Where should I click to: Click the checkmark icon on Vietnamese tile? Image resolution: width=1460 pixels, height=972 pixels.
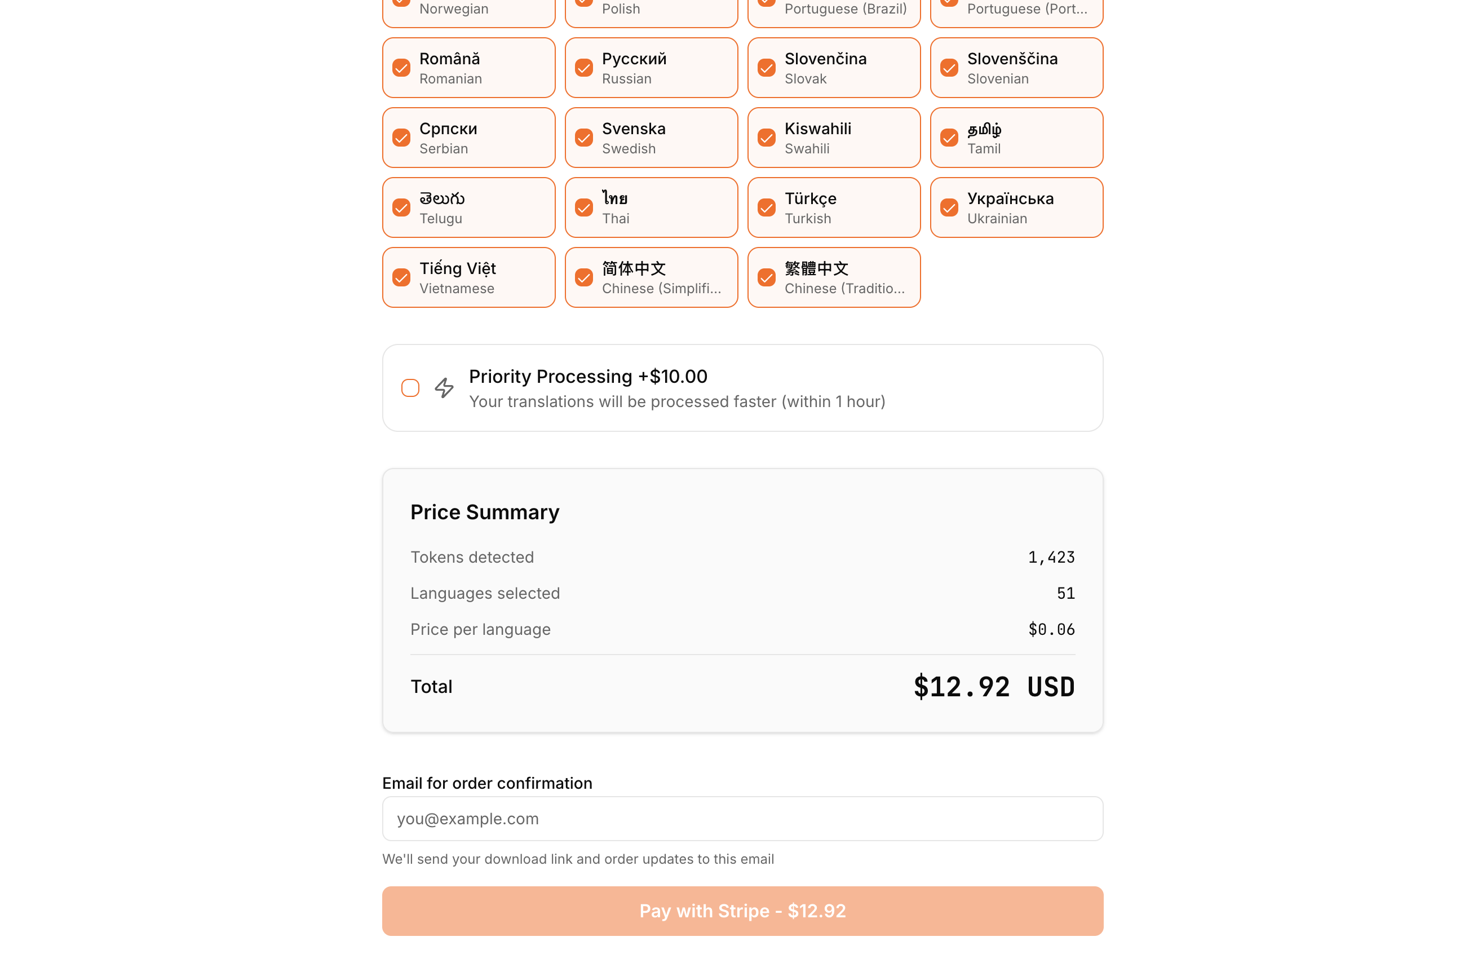(401, 277)
